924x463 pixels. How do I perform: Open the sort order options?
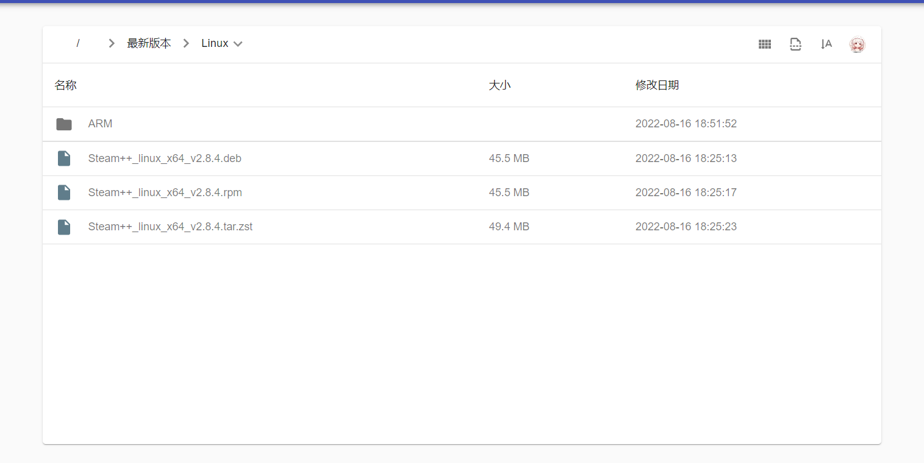pos(826,44)
